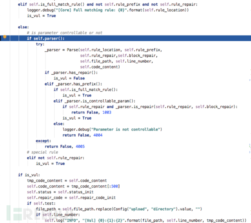Click the 'try:' keyword

[x=40, y=44]
